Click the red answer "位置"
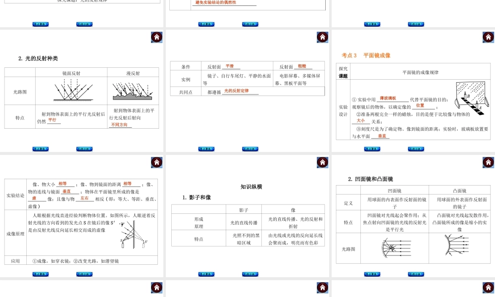 coord(420,106)
